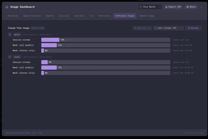Share the usage dashboard
Screen dimensions: 208x139
pyautogui.click(x=191, y=7)
